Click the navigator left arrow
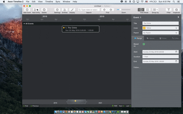Viewport: 183px width, 114px height. [66, 102]
